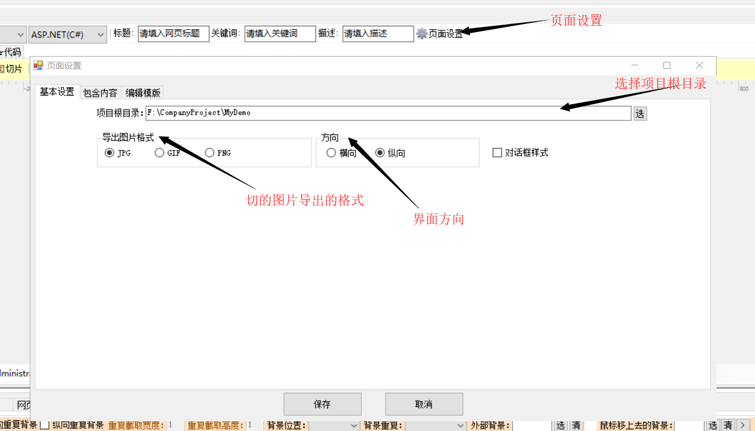Save page settings with 保存
The height and width of the screenshot is (431, 755).
[x=322, y=404]
